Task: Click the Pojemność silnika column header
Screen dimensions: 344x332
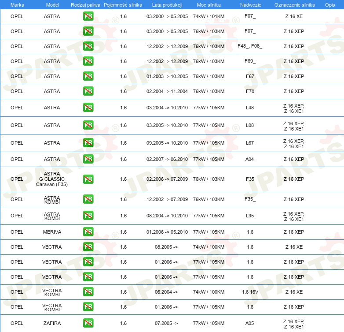Action: pos(123,5)
